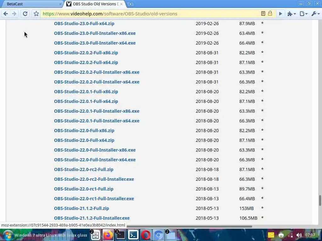The height and width of the screenshot is (241, 322).
Task: Download OBS-Studio-22.0-Full-x86.zip
Action: pyautogui.click(x=84, y=131)
